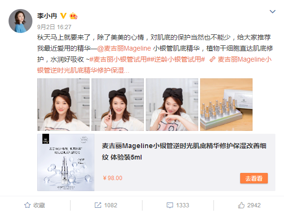This screenshot has width=284, height=214.
Task: Click 李小冉 profile avatar
Action: point(20,21)
